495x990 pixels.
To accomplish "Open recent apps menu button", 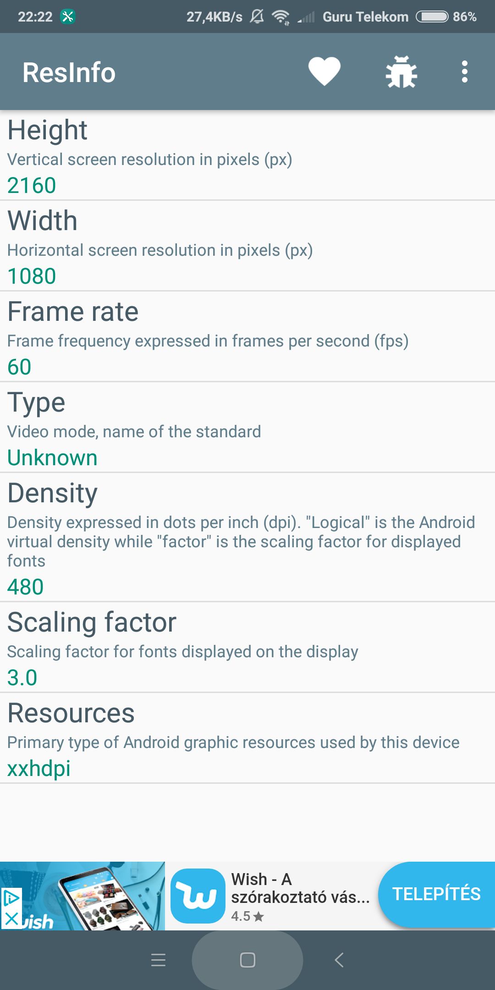I will point(158,960).
